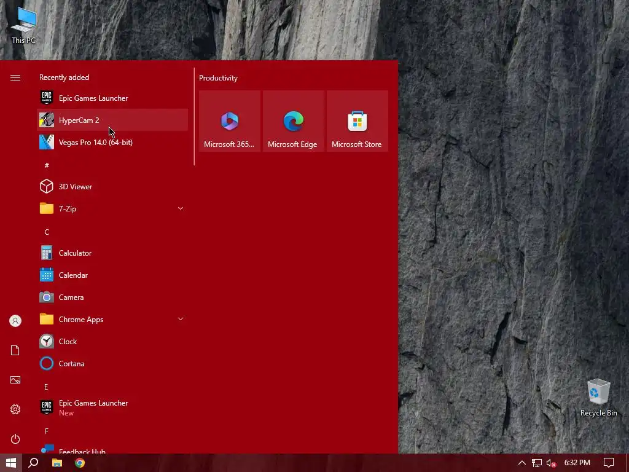
Task: Open Vegas Pro 14.0 (64-bit)
Action: click(112, 142)
